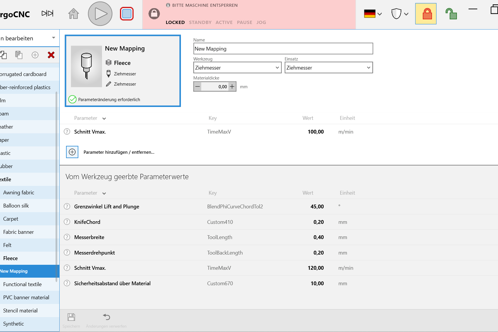Open help for KnifeChord parameter
This screenshot has height=332, width=498.
pyautogui.click(x=67, y=222)
